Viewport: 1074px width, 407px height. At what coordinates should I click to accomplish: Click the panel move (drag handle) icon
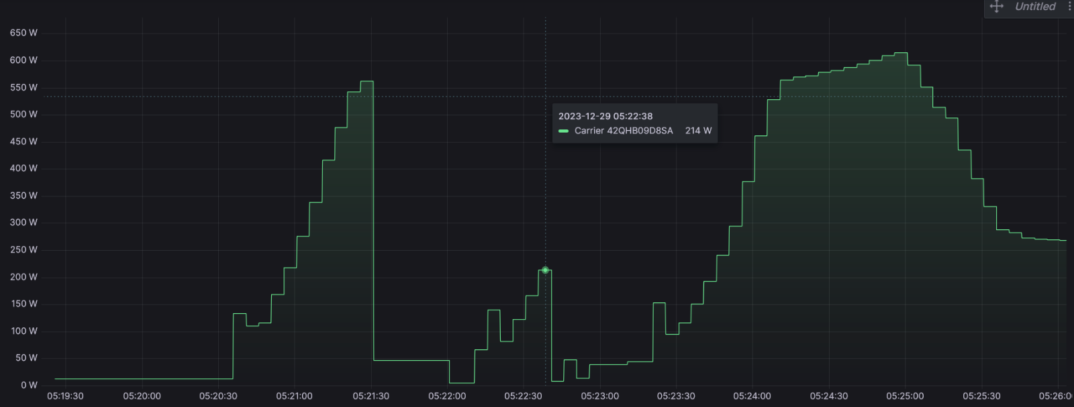click(997, 7)
